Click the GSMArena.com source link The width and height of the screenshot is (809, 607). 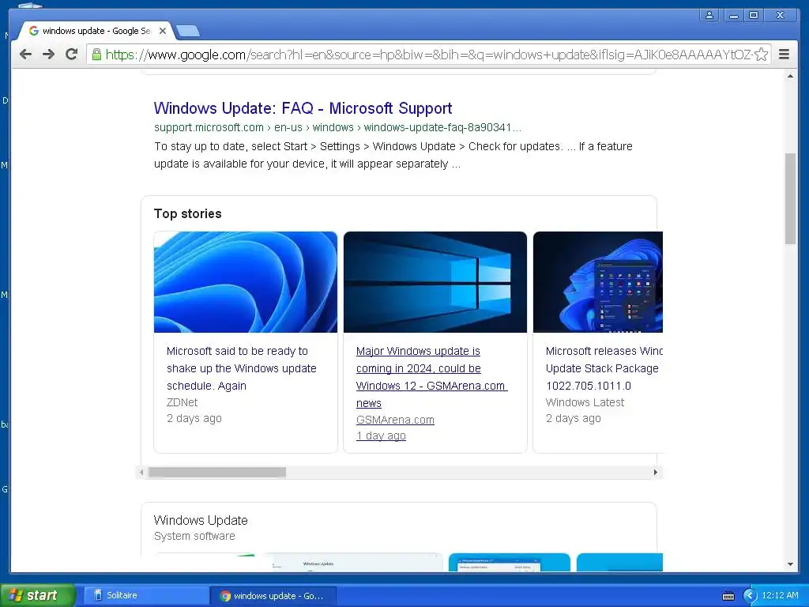click(395, 420)
